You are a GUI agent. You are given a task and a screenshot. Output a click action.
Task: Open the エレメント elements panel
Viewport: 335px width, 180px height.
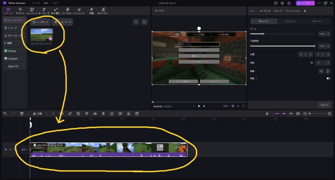tap(32, 11)
